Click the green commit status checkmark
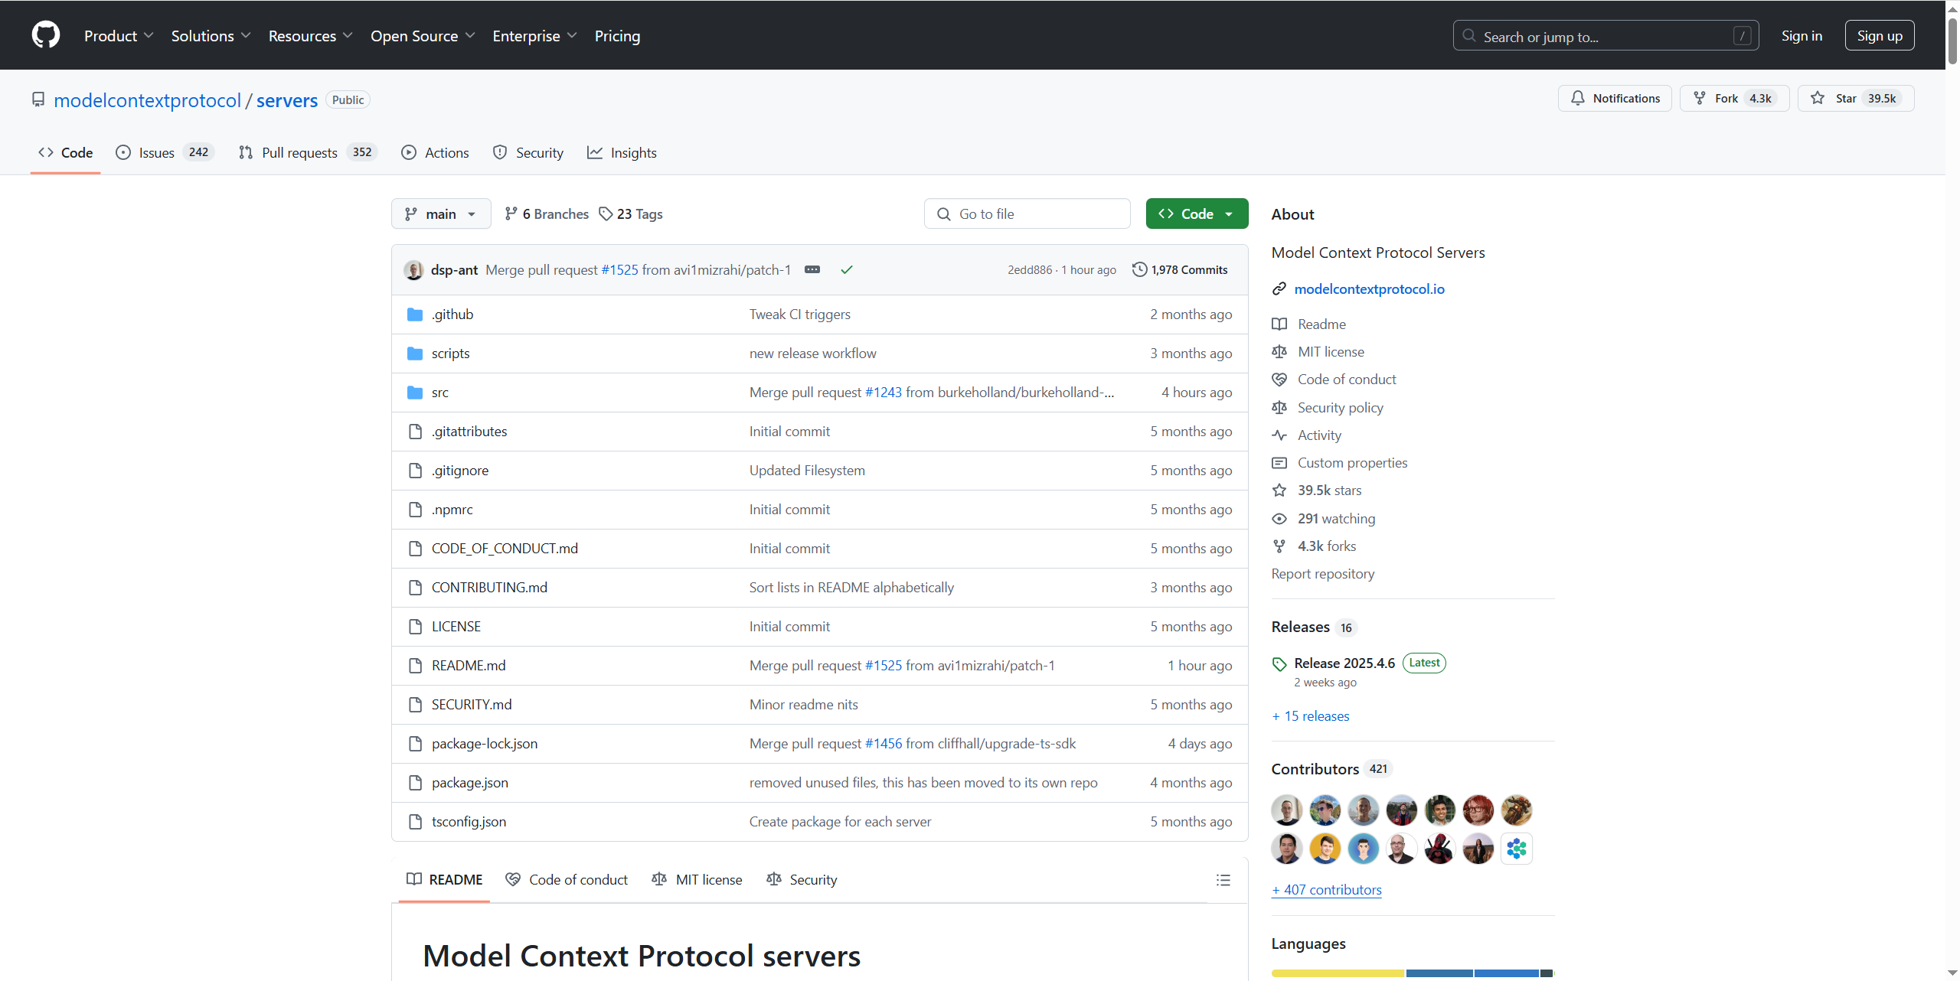Image resolution: width=1960 pixels, height=981 pixels. (x=846, y=269)
